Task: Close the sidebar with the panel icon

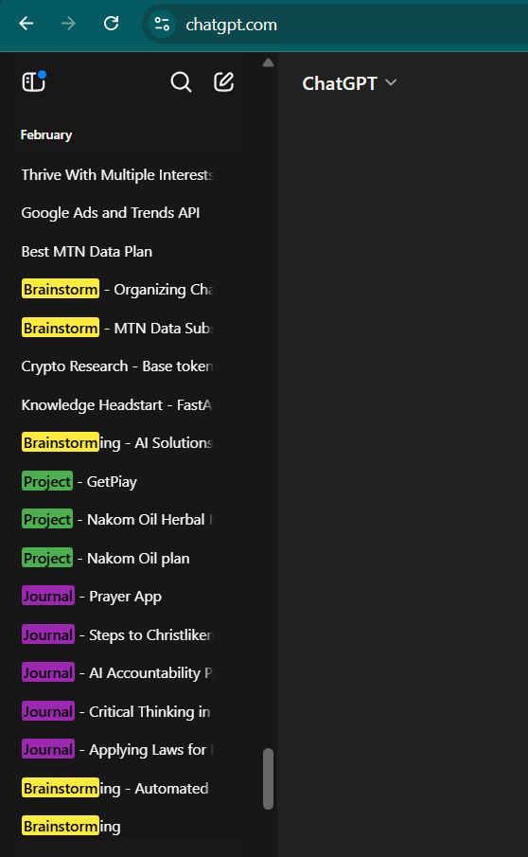Action: coord(34,82)
